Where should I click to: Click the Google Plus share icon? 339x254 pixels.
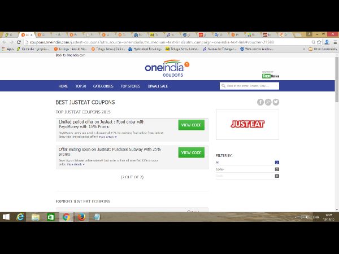pyautogui.click(x=268, y=102)
